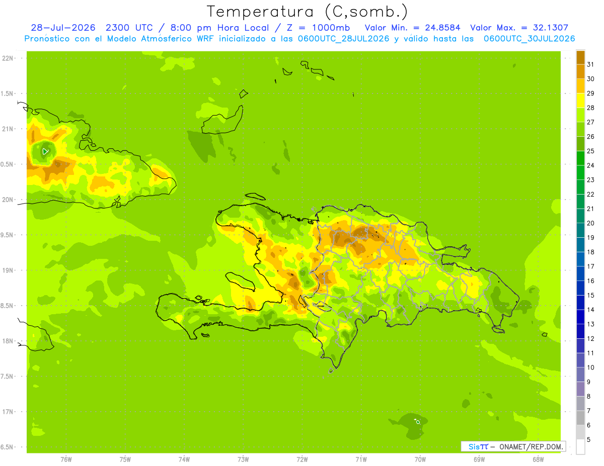Screen dimensions: 604x466
Task: Pick the yellow colorbar band between 28 and 29
Action: (580, 101)
